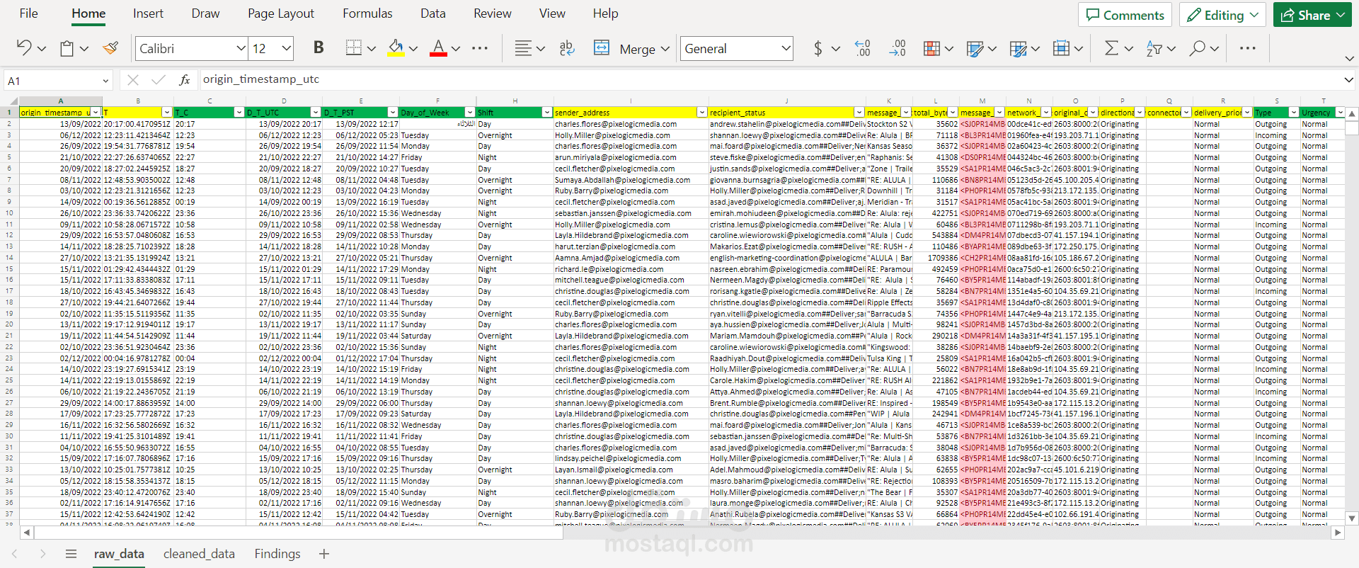Click Sort and Filter icon
Screen dimensions: 1359x568
[1154, 48]
